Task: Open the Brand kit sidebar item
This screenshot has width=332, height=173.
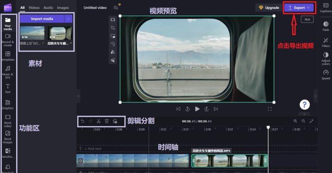Action: (8, 168)
